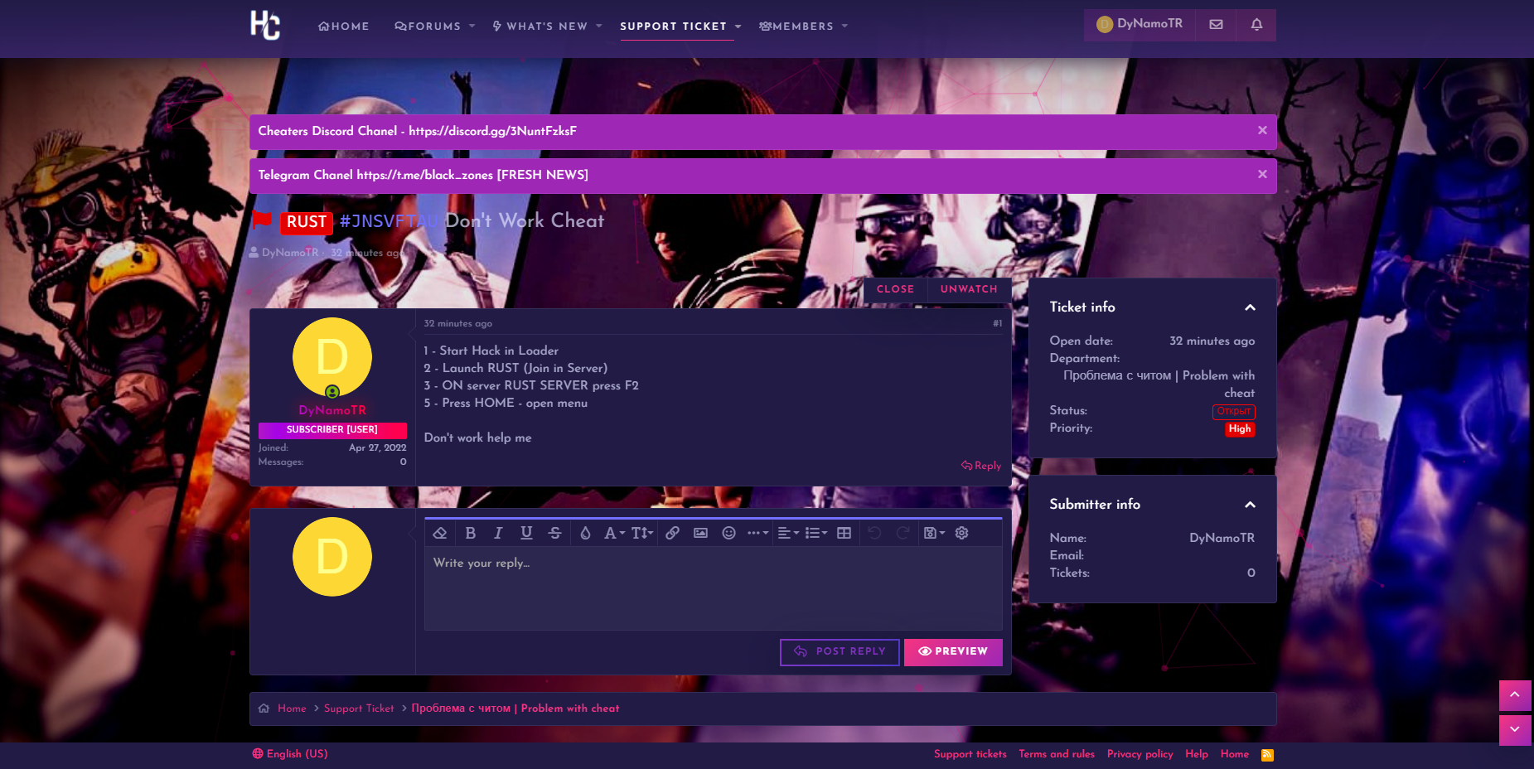
Task: Open Problem with cheat breadcrumb link
Action: (515, 709)
